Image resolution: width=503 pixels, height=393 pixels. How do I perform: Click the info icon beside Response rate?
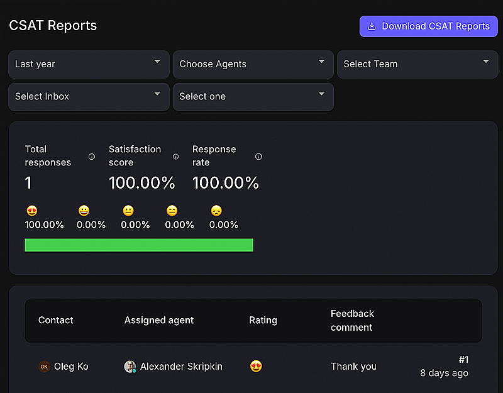pyautogui.click(x=258, y=157)
